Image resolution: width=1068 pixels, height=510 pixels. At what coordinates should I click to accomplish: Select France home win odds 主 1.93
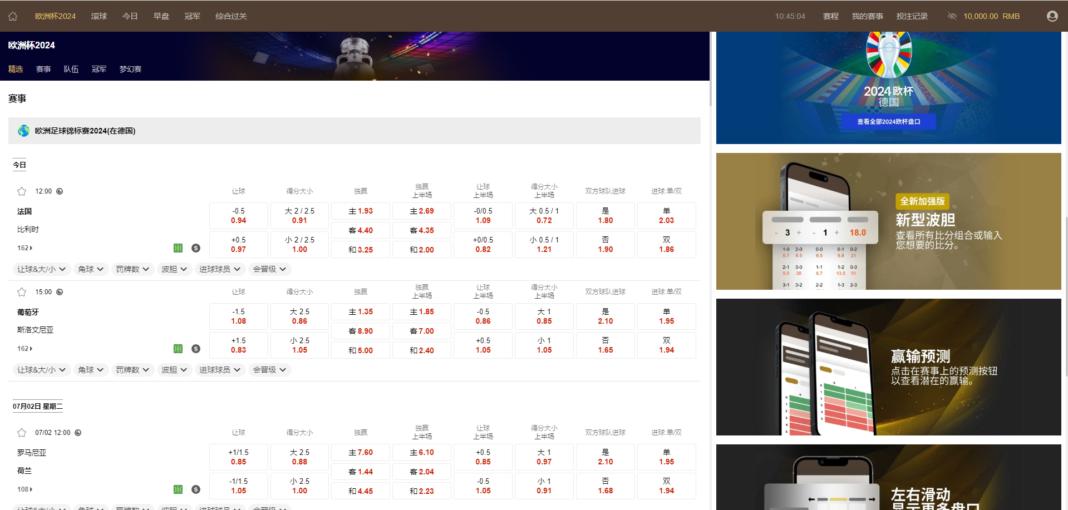click(x=361, y=211)
